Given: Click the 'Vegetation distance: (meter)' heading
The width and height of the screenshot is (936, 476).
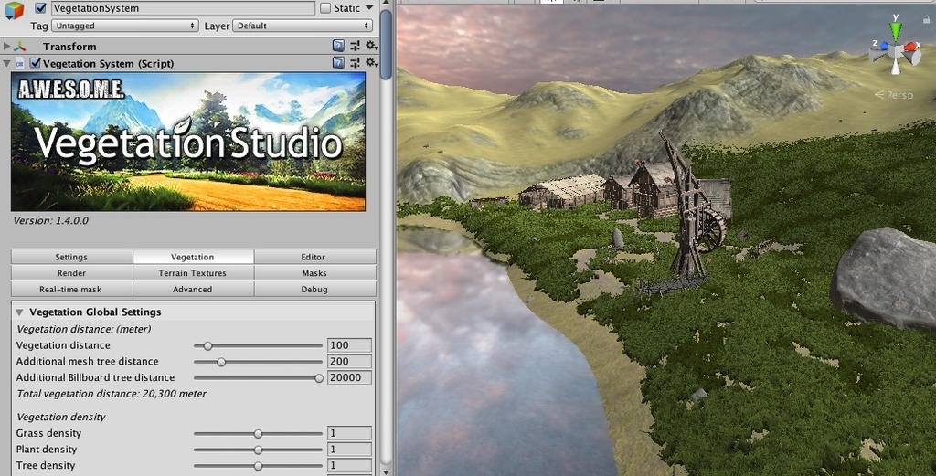Looking at the screenshot, I should click(83, 329).
